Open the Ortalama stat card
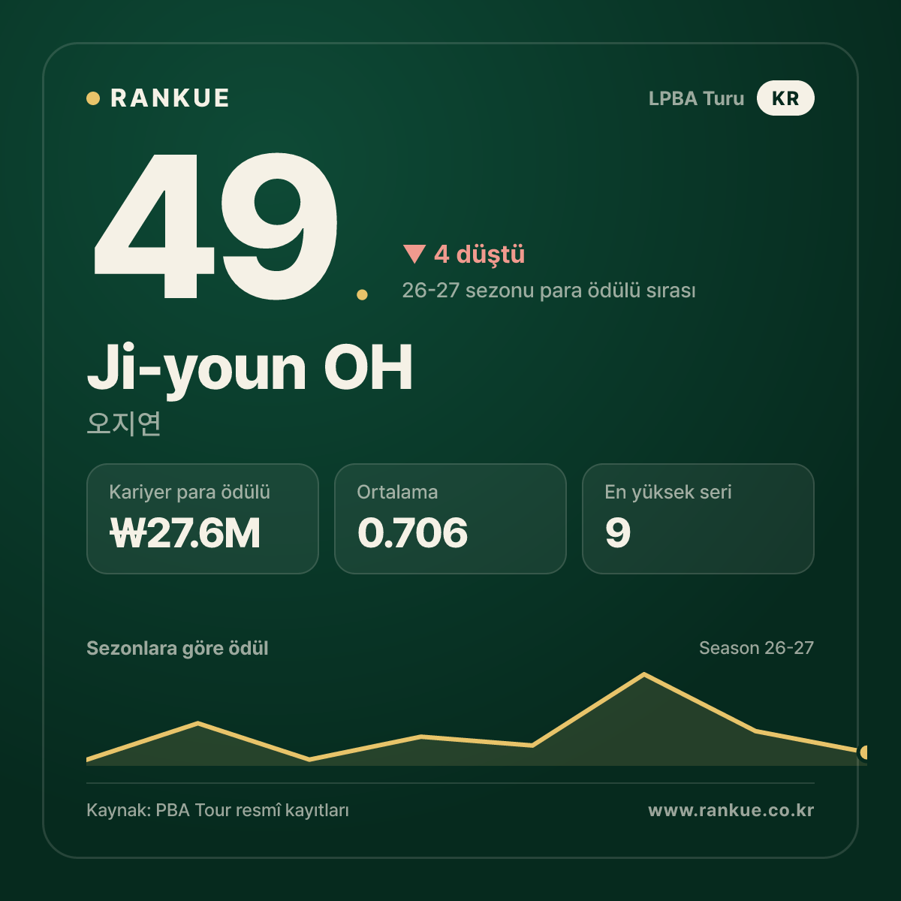The image size is (901, 901). point(450,519)
